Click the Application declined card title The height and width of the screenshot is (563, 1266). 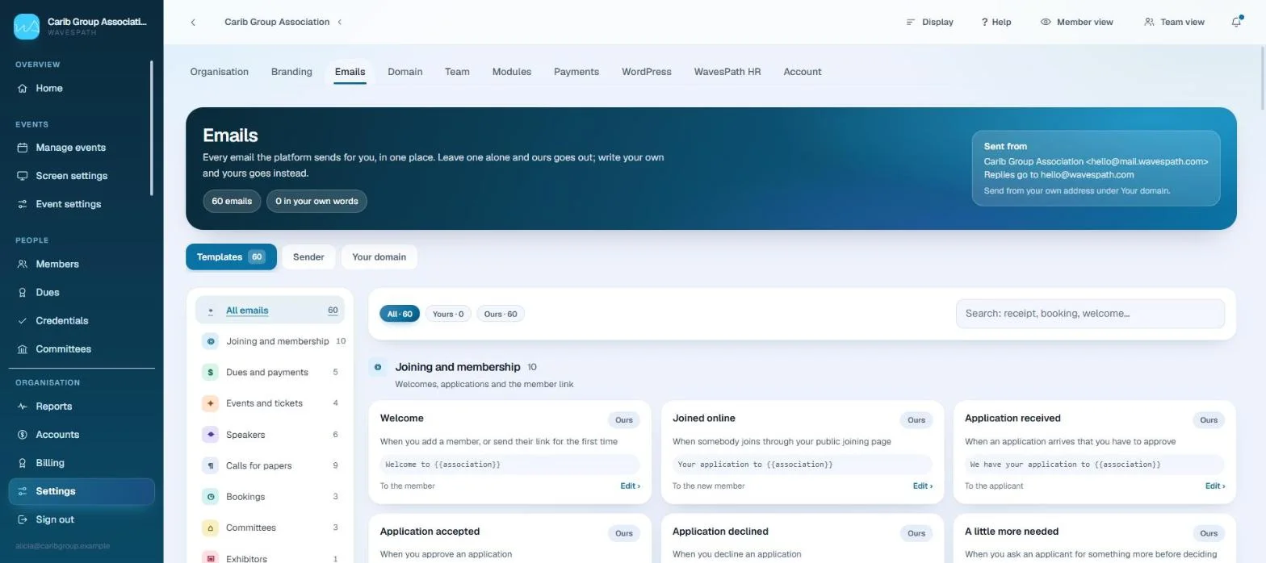[720, 532]
